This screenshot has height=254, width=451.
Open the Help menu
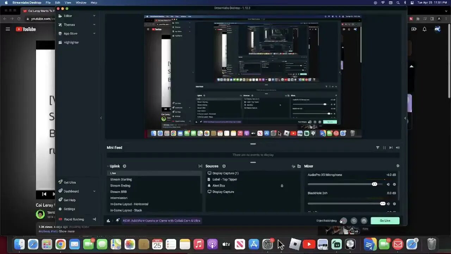[94, 2]
